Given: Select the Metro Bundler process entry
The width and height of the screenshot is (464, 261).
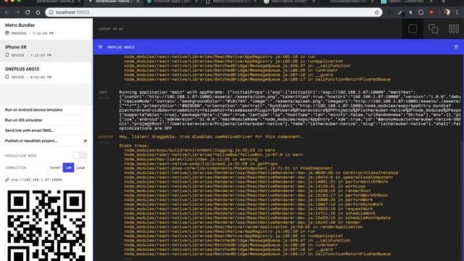Looking at the screenshot, I should click(x=46, y=29).
